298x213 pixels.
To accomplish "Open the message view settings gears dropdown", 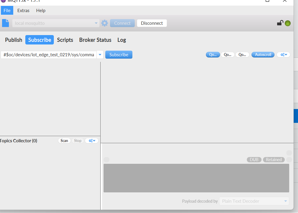I will (x=284, y=55).
